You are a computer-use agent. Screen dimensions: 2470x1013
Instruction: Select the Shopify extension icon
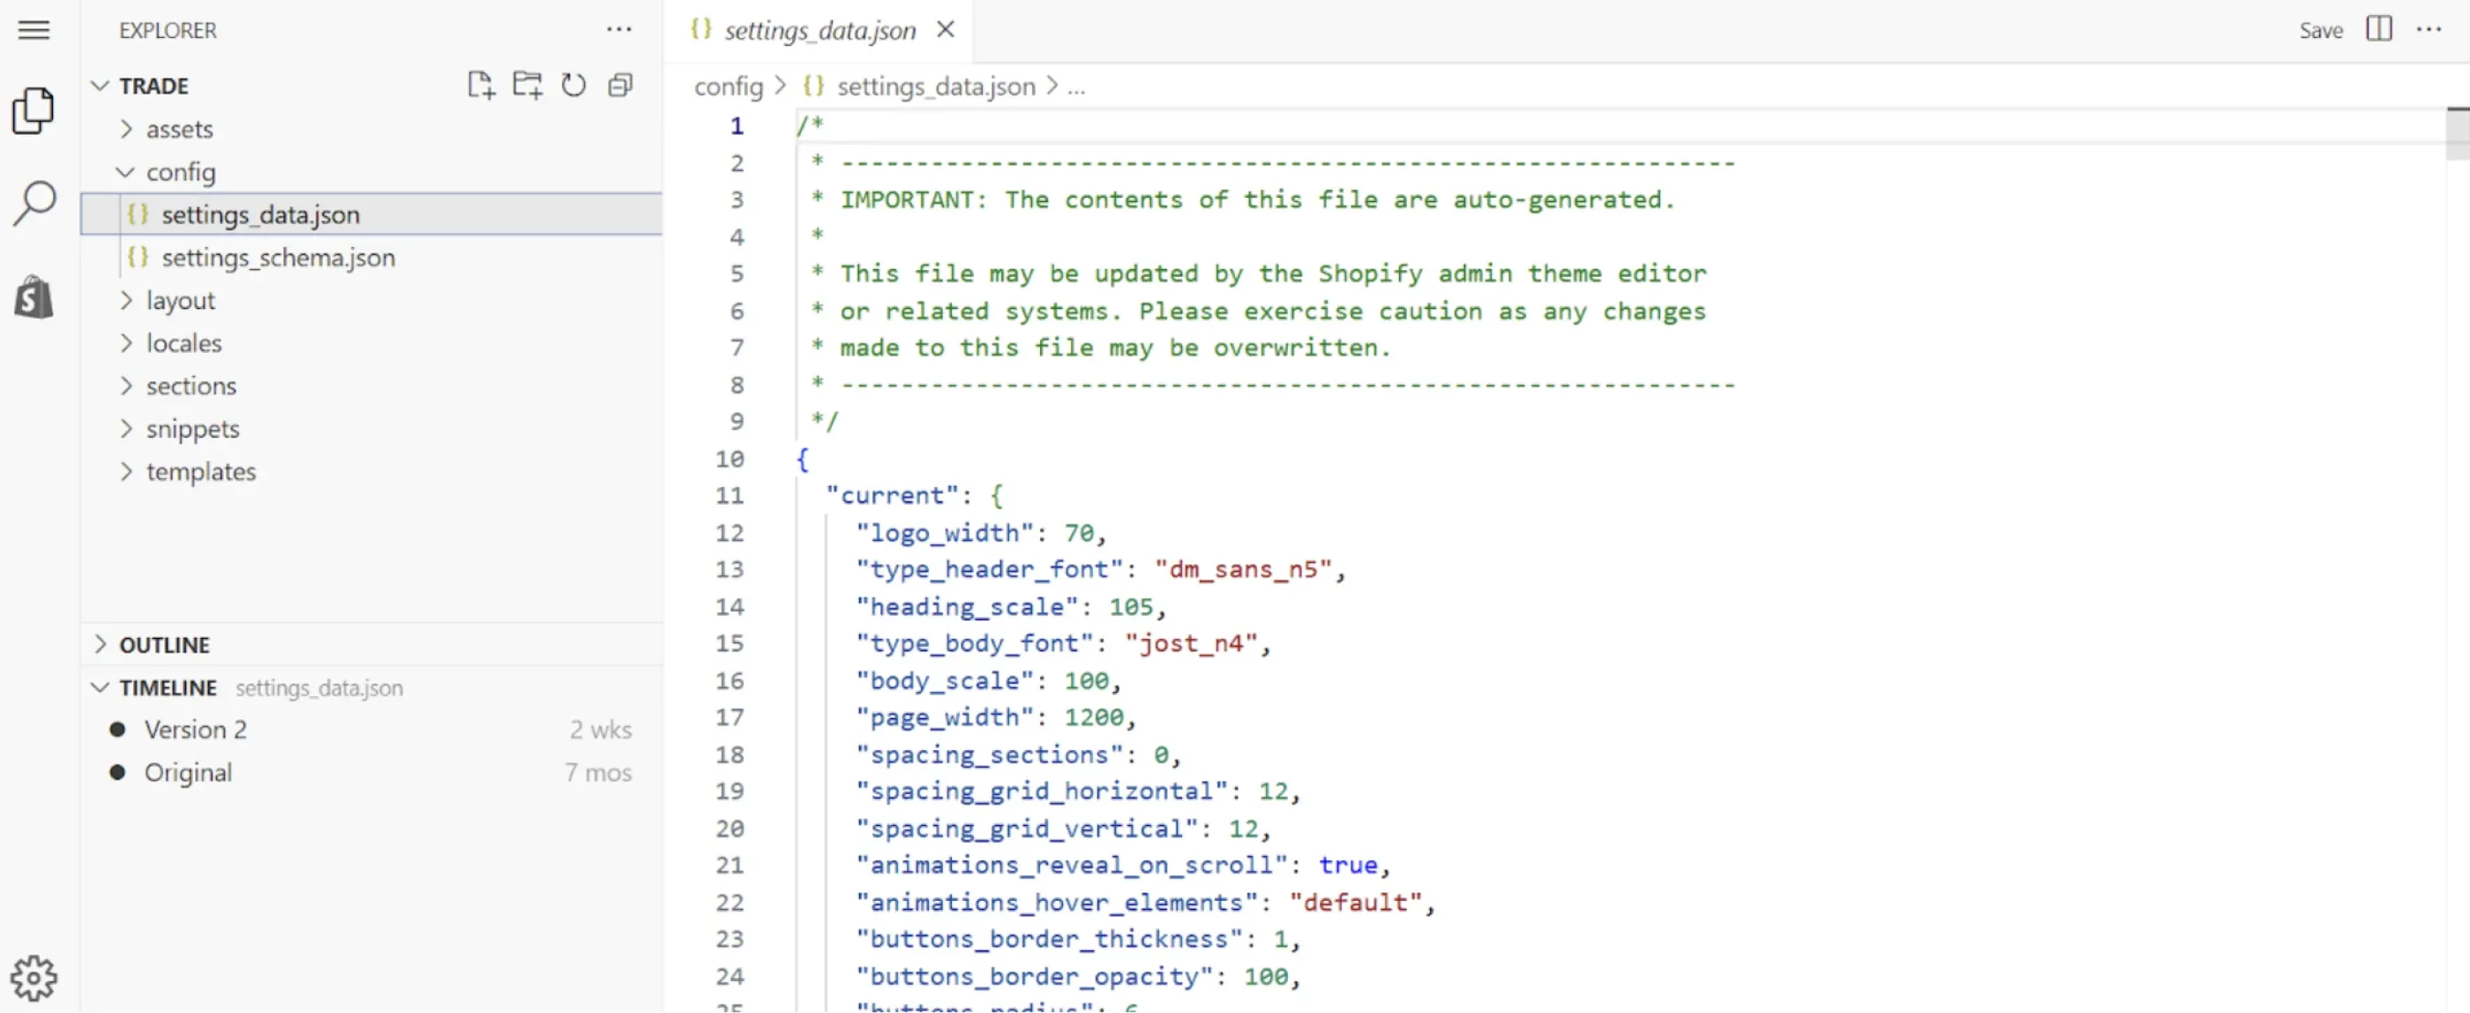pyautogui.click(x=34, y=297)
